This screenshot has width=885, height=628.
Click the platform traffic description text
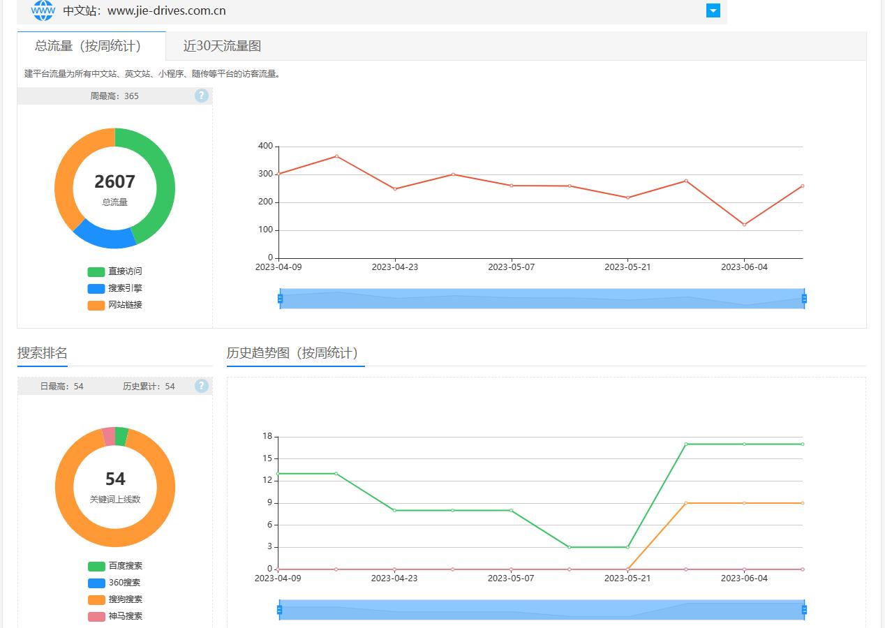pos(153,74)
